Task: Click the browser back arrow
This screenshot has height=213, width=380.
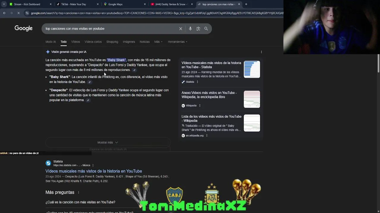Action: pyautogui.click(x=4, y=13)
